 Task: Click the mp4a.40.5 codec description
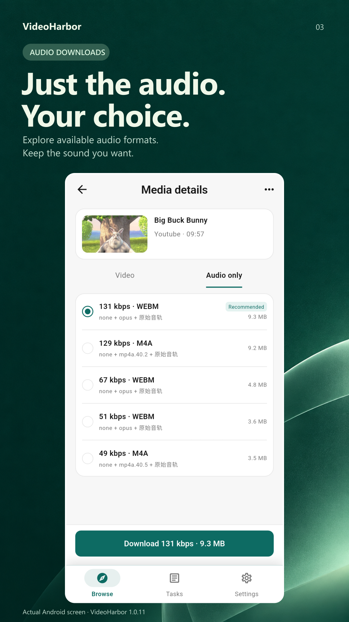[x=138, y=465]
